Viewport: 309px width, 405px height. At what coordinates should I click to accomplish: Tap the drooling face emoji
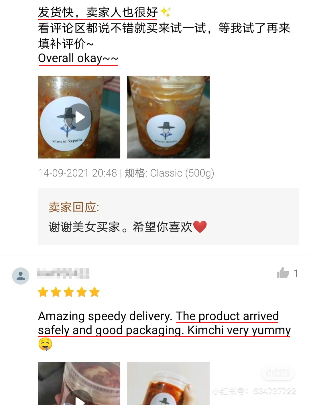[x=45, y=344]
